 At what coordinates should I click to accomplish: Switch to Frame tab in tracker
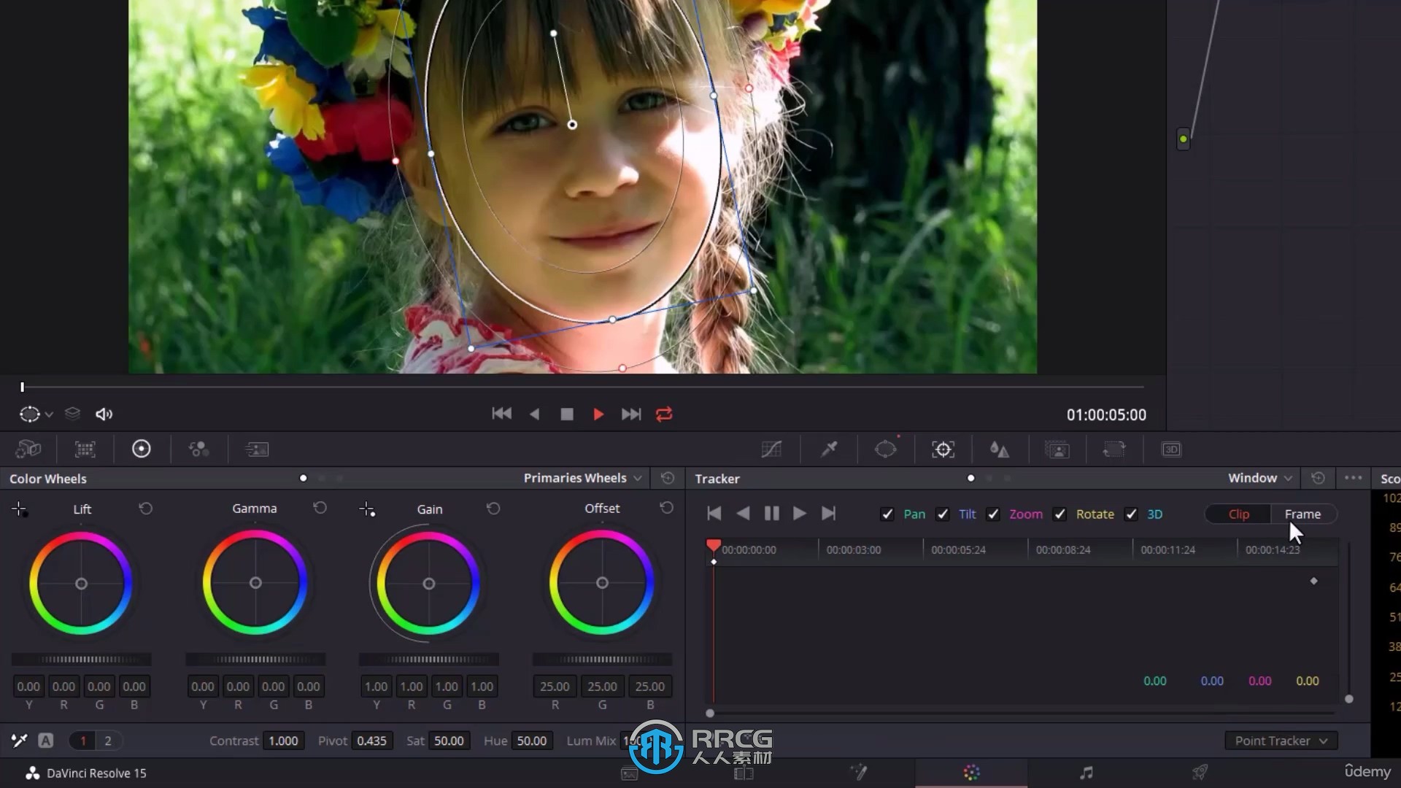pyautogui.click(x=1302, y=513)
